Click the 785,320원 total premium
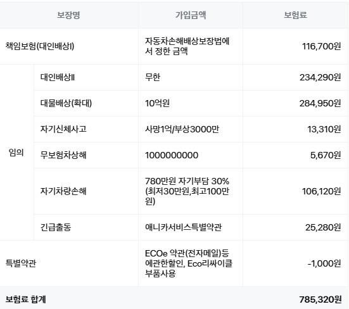The height and width of the screenshot is (309, 349). (320, 300)
